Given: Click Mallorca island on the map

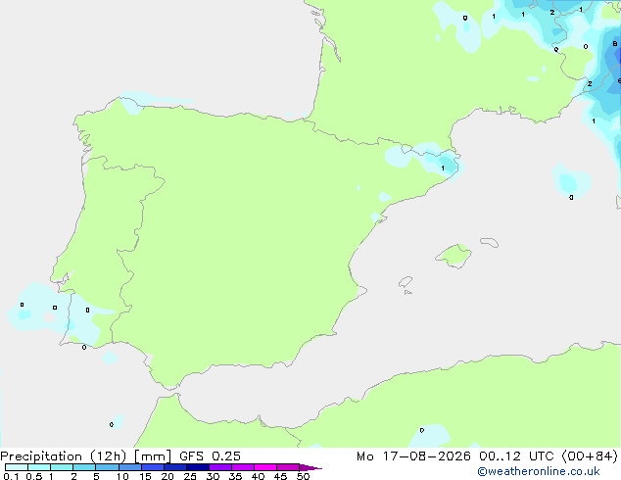Looking at the screenshot, I should (454, 256).
